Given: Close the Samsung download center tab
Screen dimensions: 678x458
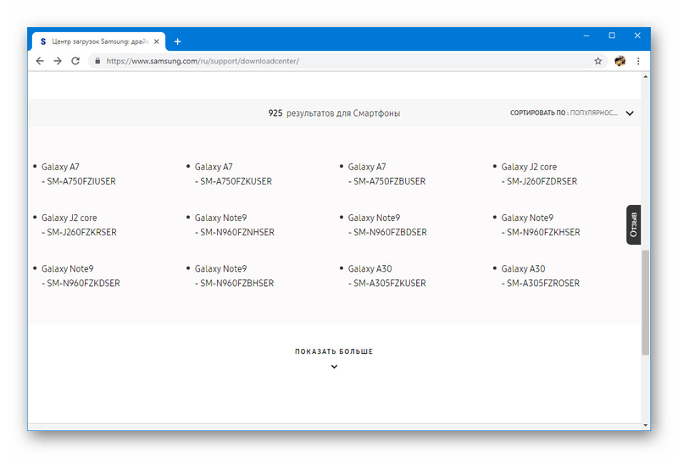Looking at the screenshot, I should [x=157, y=41].
